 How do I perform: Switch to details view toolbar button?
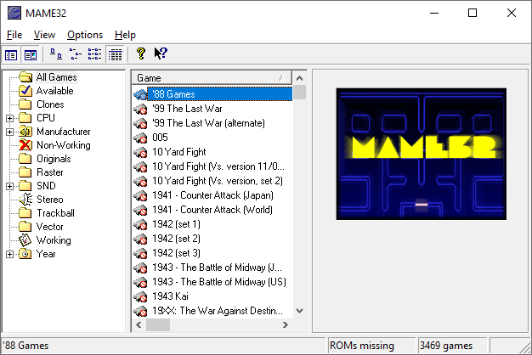[x=115, y=54]
